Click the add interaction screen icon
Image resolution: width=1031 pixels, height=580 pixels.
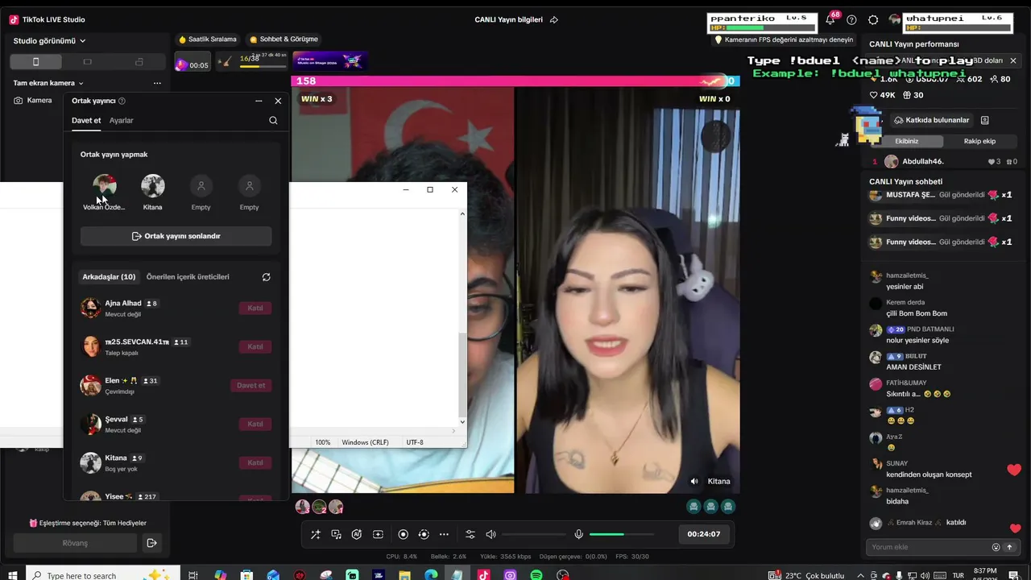point(378,534)
